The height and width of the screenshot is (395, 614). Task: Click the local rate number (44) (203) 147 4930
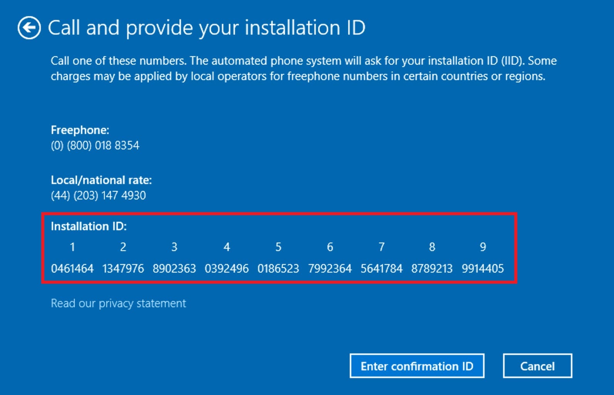click(98, 196)
